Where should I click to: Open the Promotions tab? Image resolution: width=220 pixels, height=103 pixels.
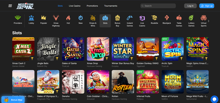coord(92,6)
